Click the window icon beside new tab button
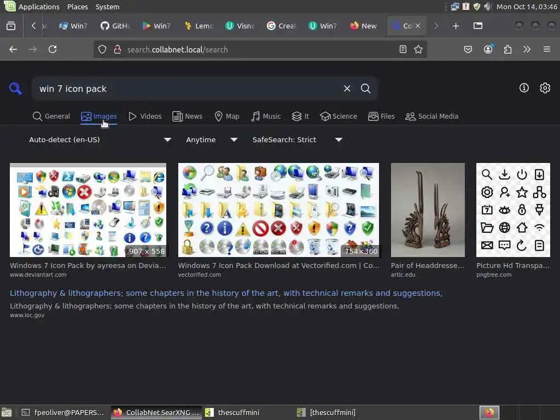560x420 pixels. point(478,26)
